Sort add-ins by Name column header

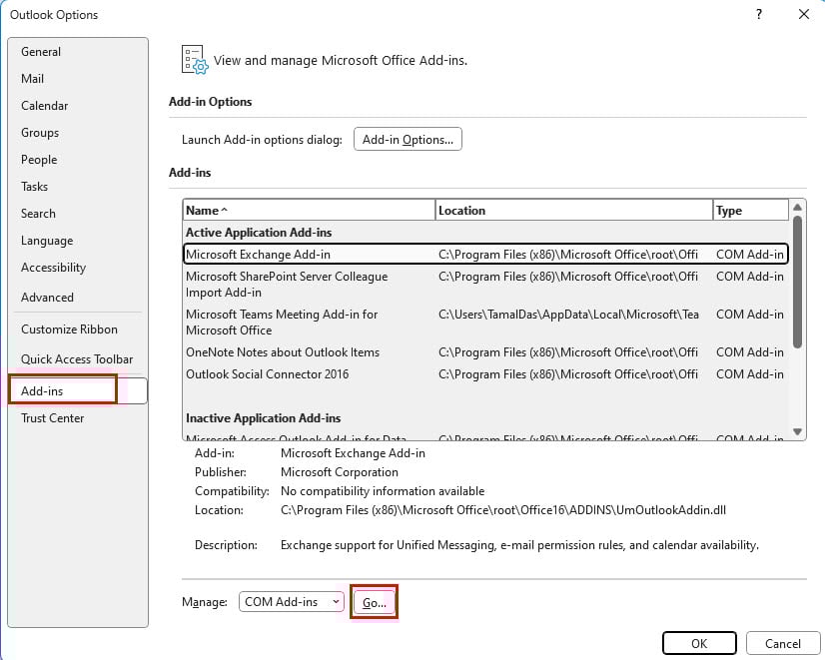pos(309,211)
